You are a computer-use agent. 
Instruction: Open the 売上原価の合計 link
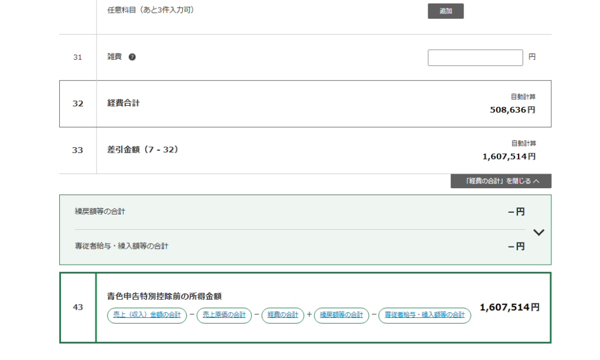pyautogui.click(x=224, y=315)
